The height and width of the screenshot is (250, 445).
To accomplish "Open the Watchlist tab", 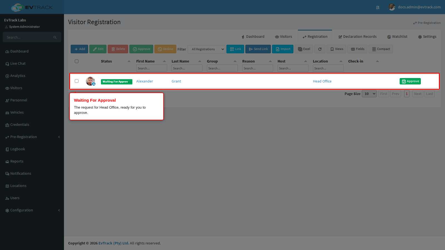I will 397,37.
